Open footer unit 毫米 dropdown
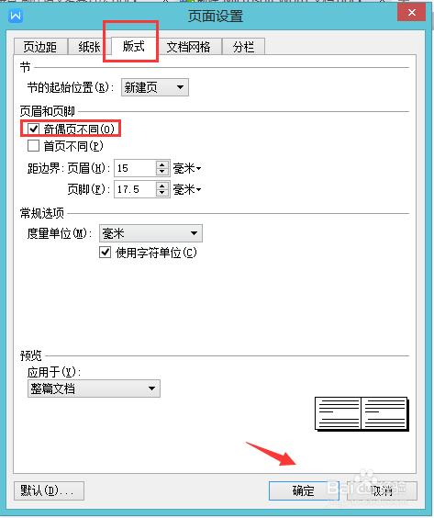The width and height of the screenshot is (434, 518). click(x=187, y=189)
